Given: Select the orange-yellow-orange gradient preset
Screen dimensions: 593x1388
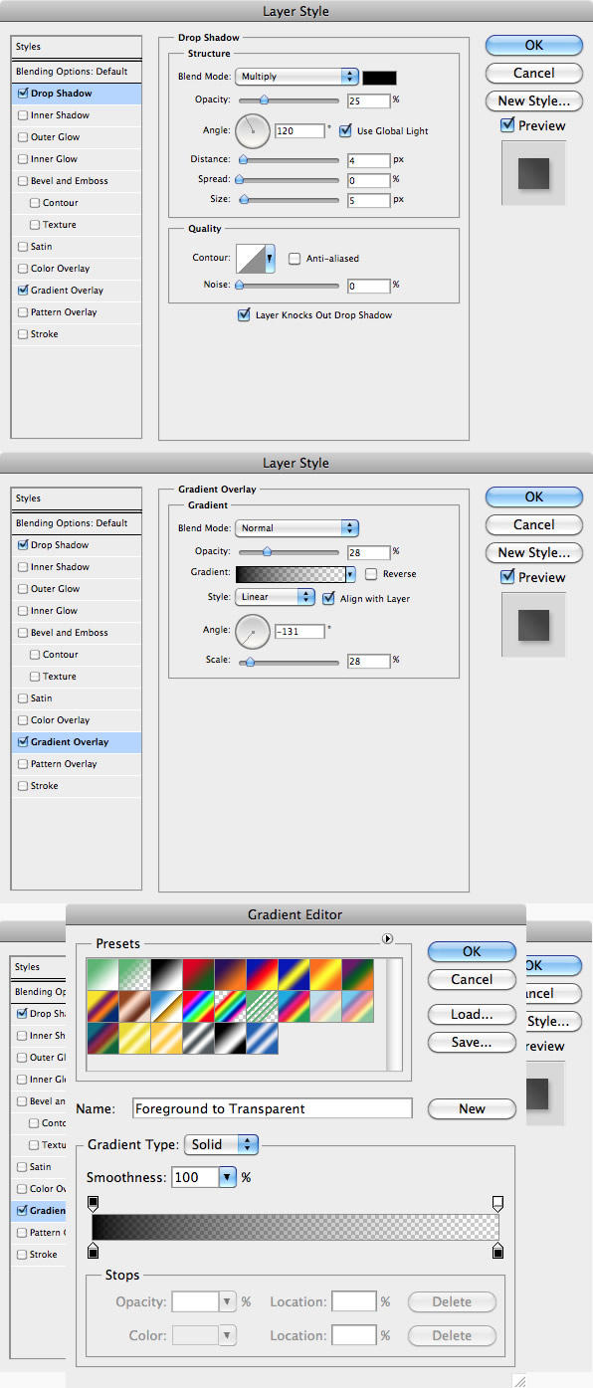Looking at the screenshot, I should point(326,974).
